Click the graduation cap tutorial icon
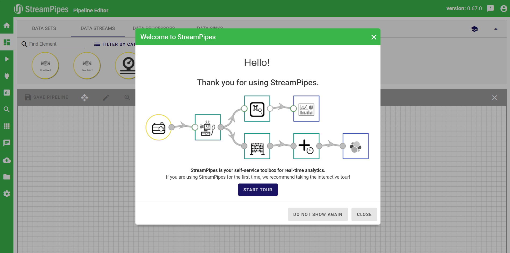This screenshot has width=510, height=253. click(x=475, y=29)
